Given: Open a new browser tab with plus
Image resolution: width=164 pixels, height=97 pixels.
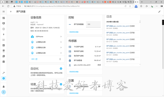Looking at the screenshot, I should pos(142,2).
